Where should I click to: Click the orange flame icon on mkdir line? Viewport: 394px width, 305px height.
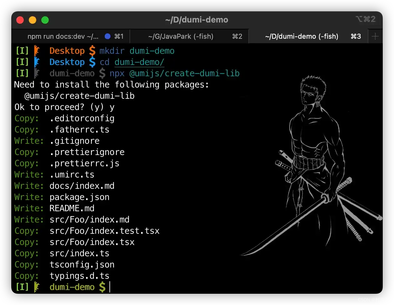37,51
